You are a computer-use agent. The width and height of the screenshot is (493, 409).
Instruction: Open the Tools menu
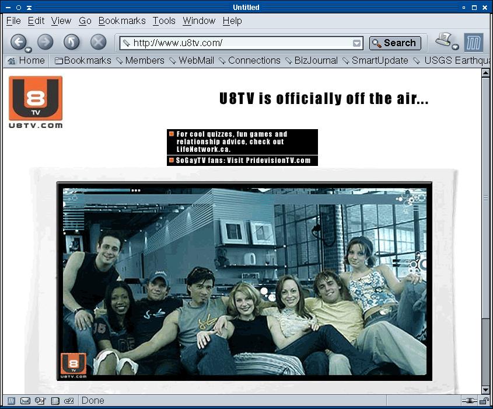164,21
